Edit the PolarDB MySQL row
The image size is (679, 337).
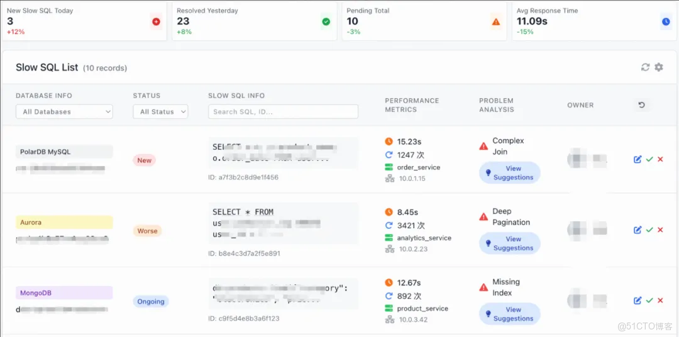pos(638,160)
